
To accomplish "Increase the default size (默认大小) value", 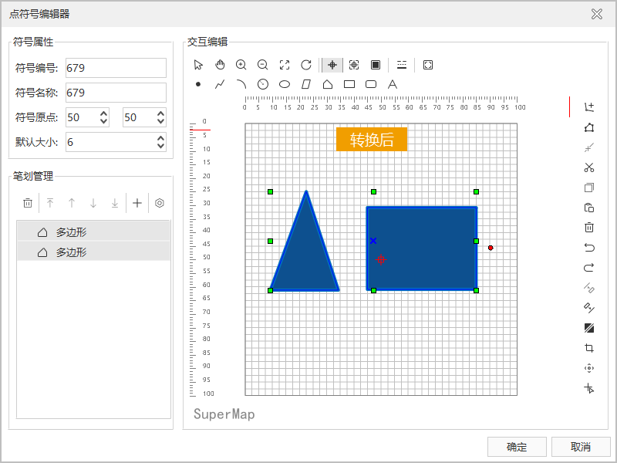I will click(160, 138).
